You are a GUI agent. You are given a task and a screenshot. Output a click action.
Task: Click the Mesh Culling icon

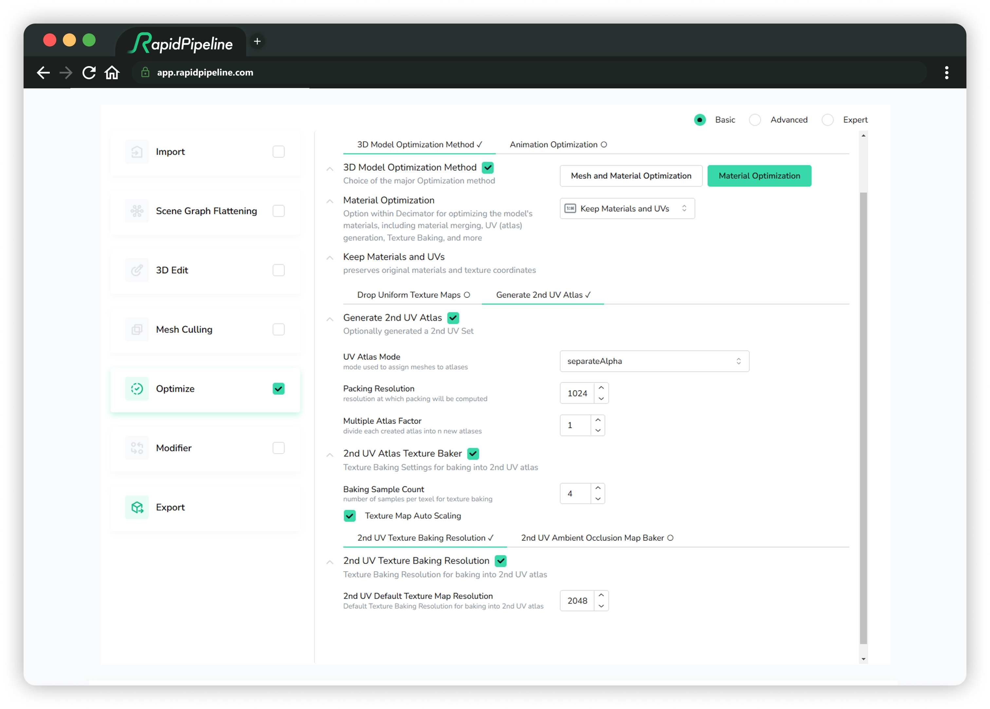(137, 330)
